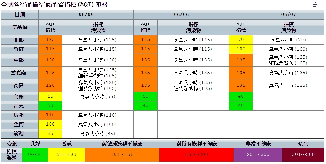Viewport: 326px width, 164px height.
Task: Click the 空品區 column header
Action: pyautogui.click(x=20, y=27)
